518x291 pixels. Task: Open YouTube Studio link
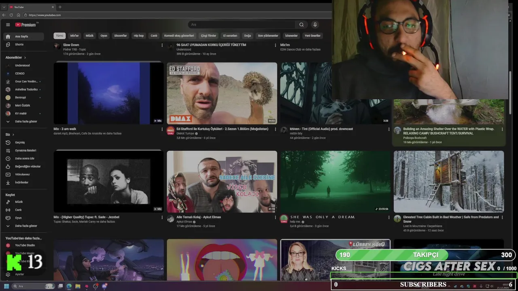point(23,245)
